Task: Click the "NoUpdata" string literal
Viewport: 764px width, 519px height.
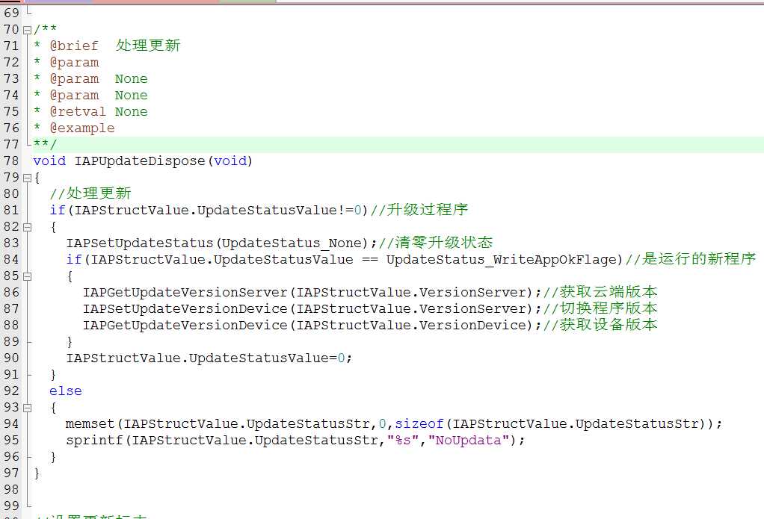Action: (x=468, y=441)
